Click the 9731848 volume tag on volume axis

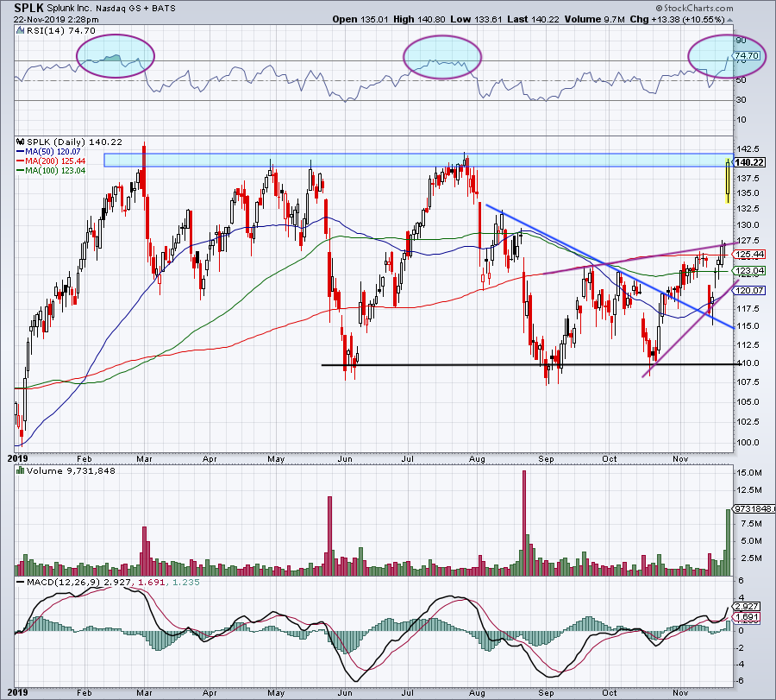(754, 508)
